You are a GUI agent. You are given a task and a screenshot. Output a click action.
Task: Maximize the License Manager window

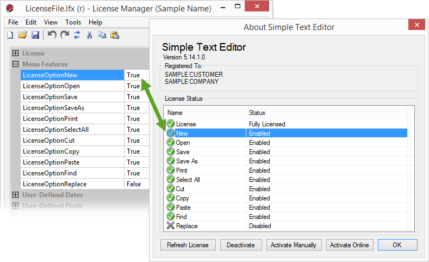pyautogui.click(x=238, y=7)
